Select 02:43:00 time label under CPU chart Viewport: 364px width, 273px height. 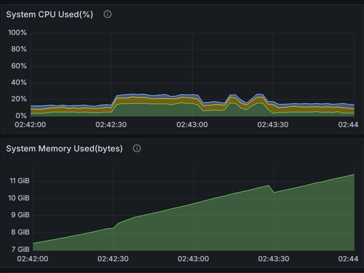[x=192, y=125]
